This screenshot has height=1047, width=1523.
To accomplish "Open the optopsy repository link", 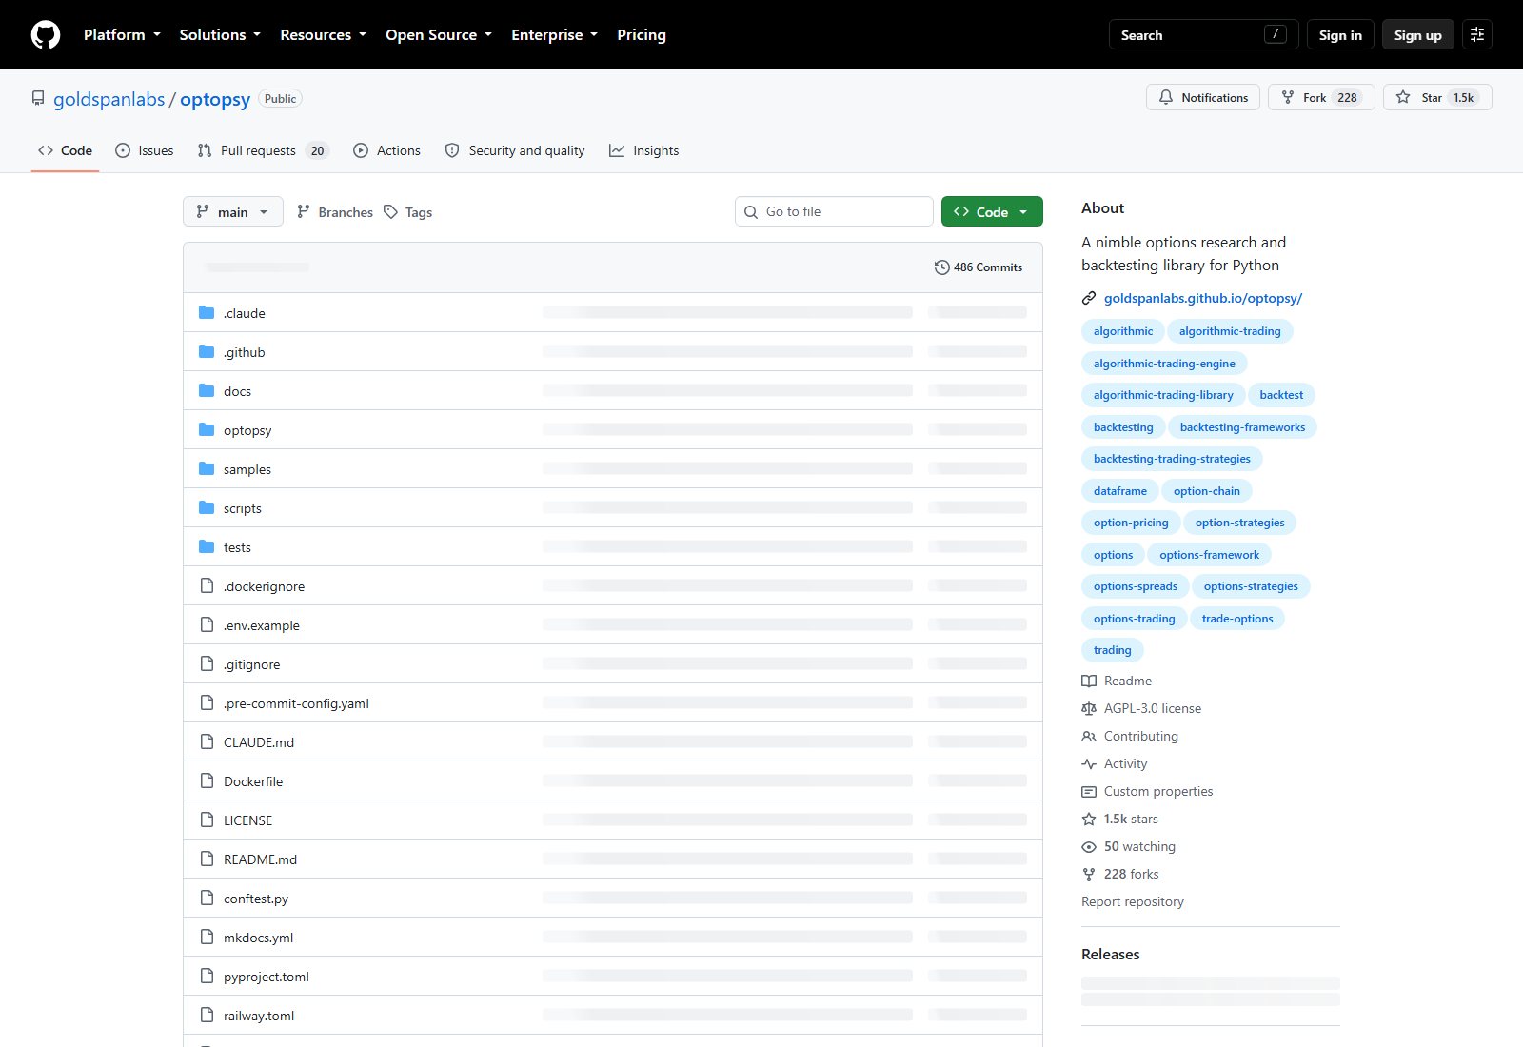I will (215, 99).
